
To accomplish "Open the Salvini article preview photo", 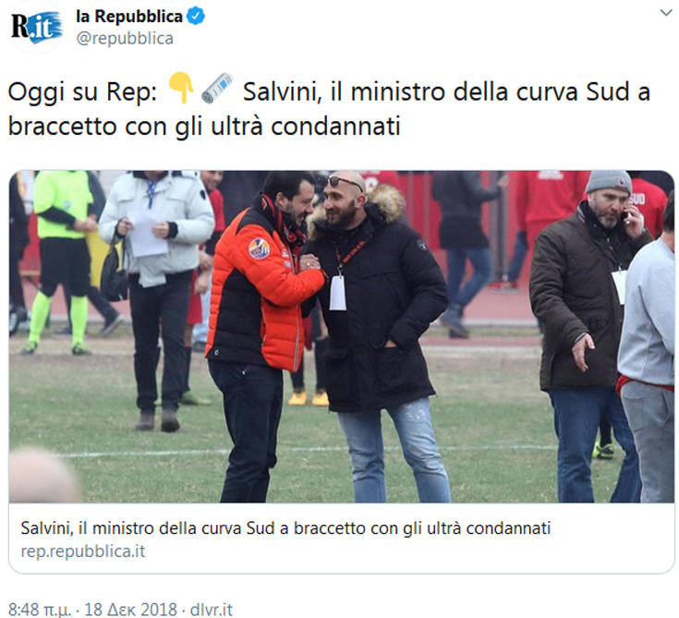I will 342,336.
